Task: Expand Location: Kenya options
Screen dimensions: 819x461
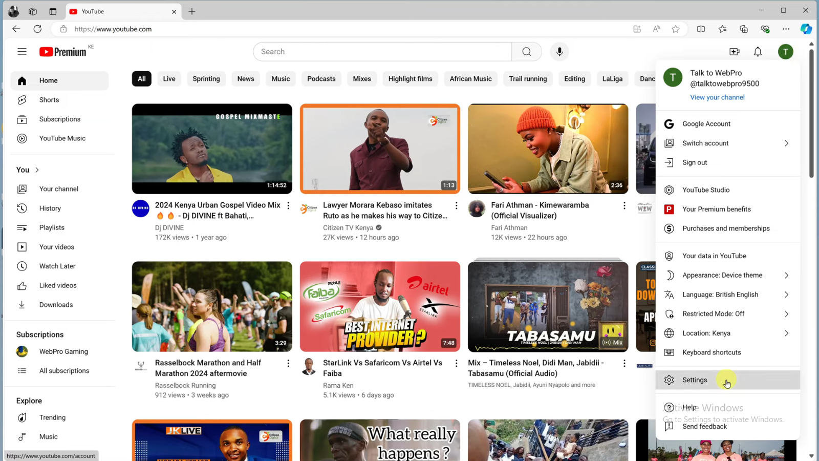Action: click(727, 333)
